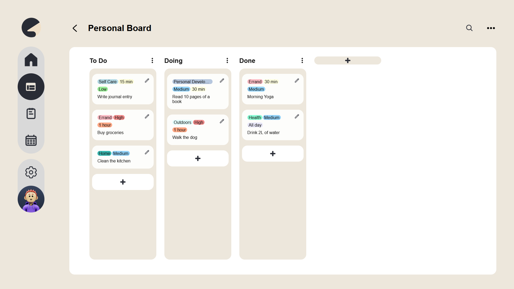Select the High tag on Buy groceries
Screen dimensions: 514x289
119,117
